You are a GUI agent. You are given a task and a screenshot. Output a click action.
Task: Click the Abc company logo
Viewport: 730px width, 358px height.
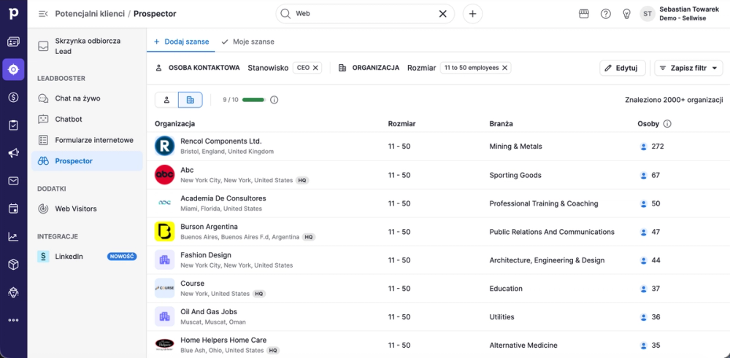[x=164, y=175]
